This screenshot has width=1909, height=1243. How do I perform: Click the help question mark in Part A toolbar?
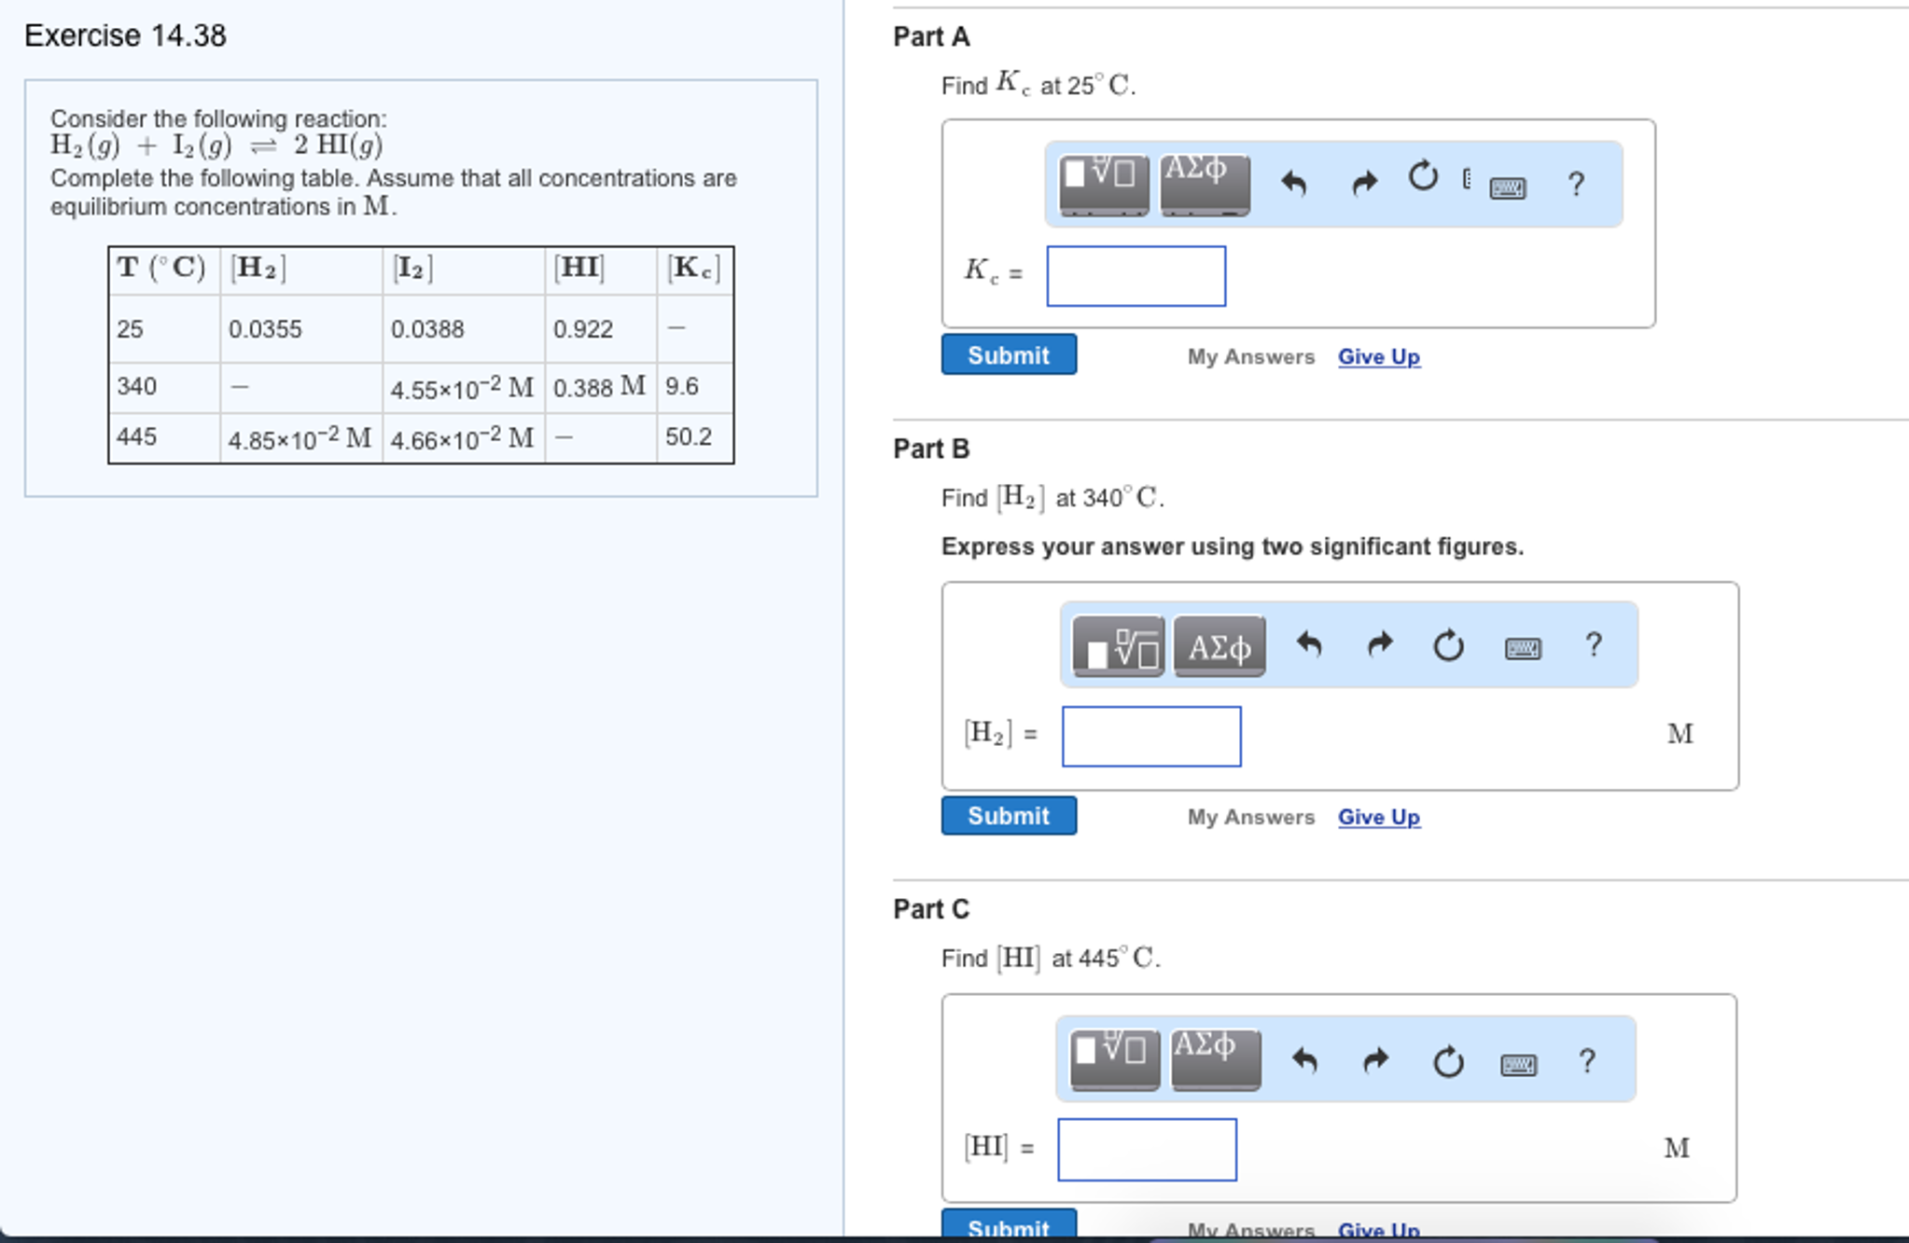click(x=1575, y=185)
